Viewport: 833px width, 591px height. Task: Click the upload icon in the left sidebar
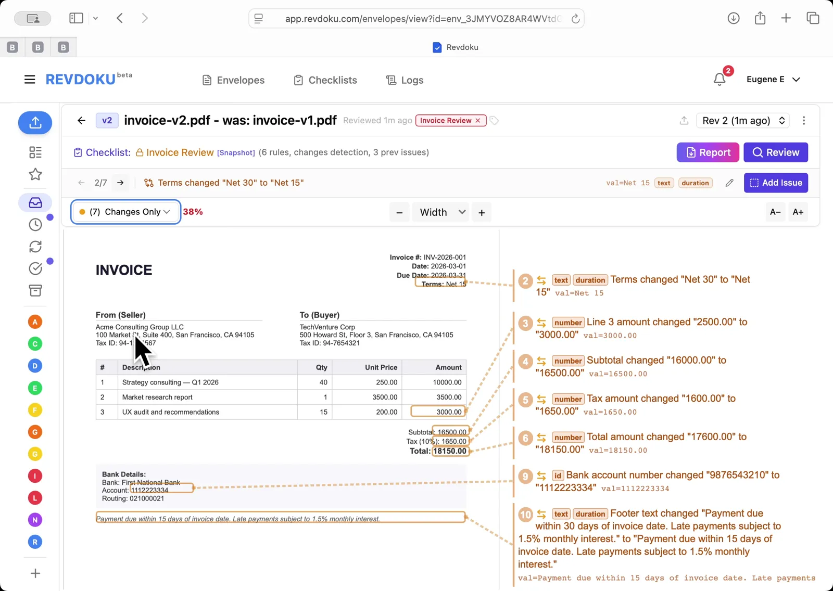(35, 123)
